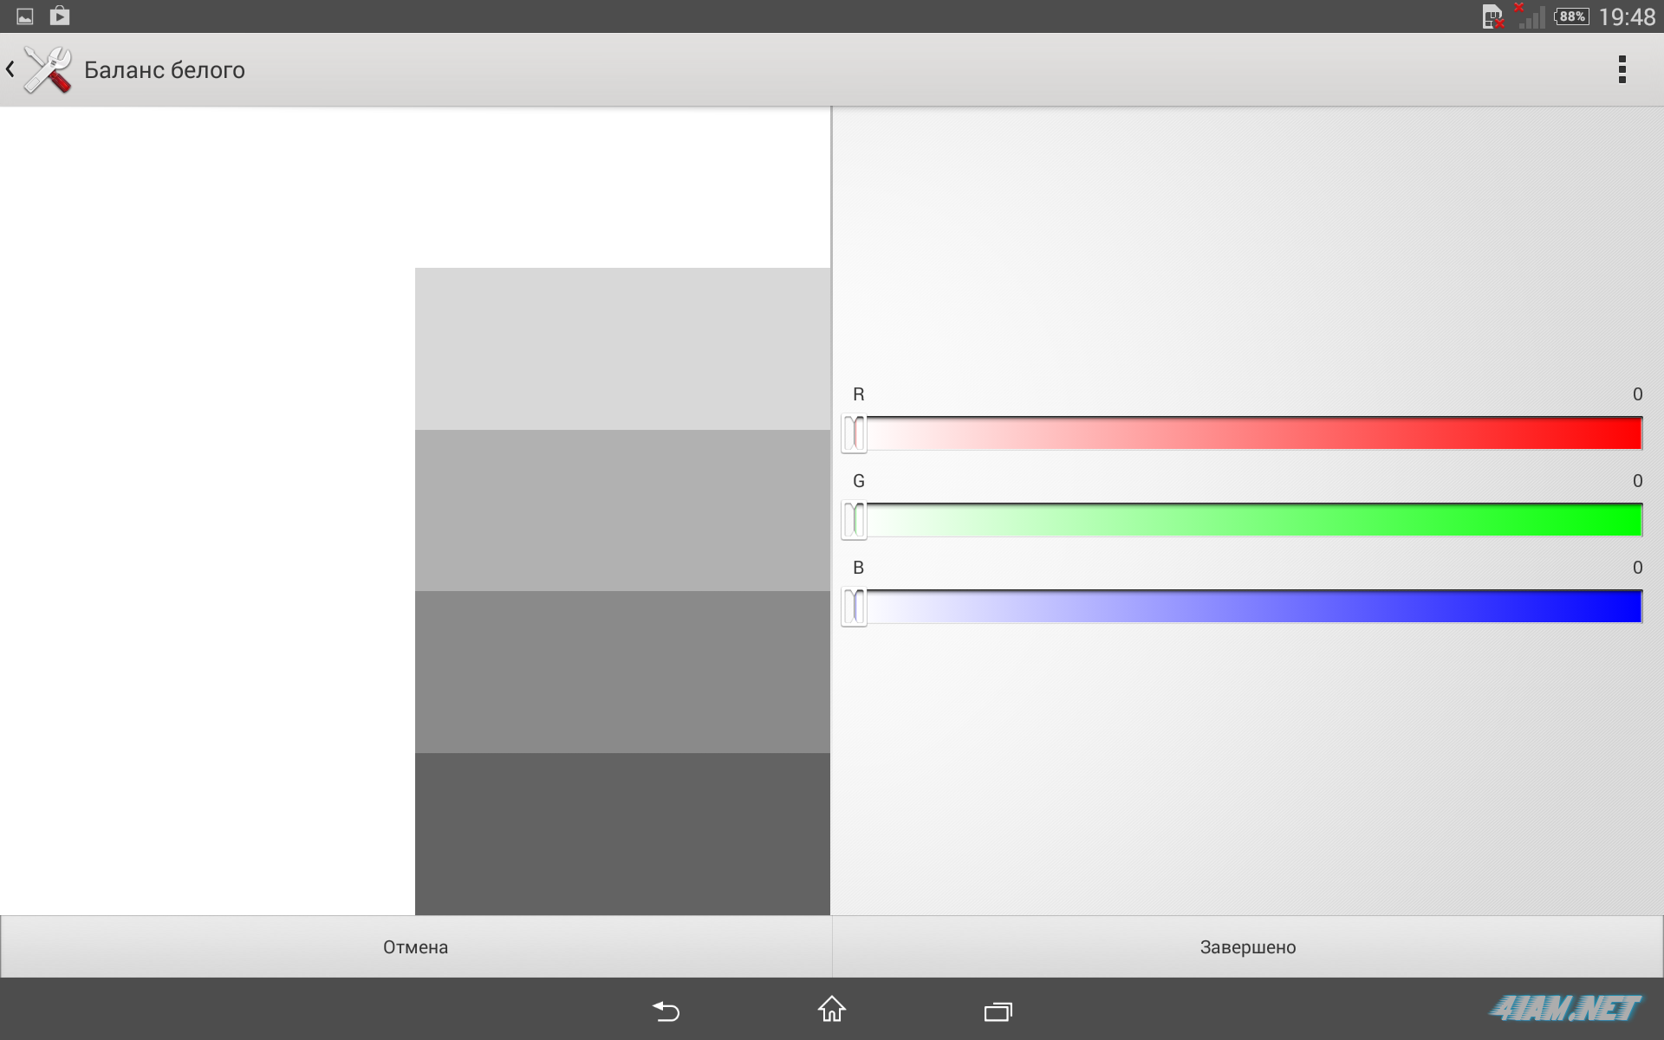The image size is (1664, 1040).
Task: Tap the wrench and screwdriver settings icon
Action: [48, 69]
